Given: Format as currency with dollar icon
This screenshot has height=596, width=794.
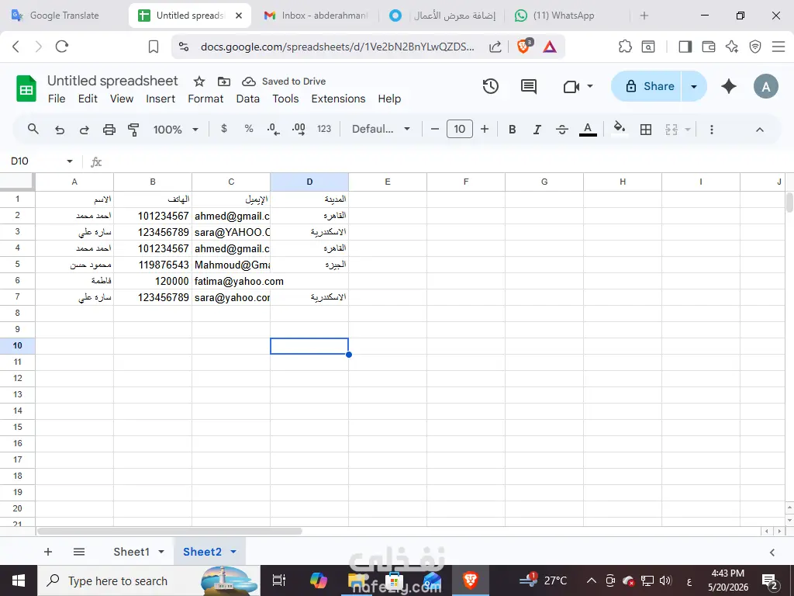Looking at the screenshot, I should 224,129.
